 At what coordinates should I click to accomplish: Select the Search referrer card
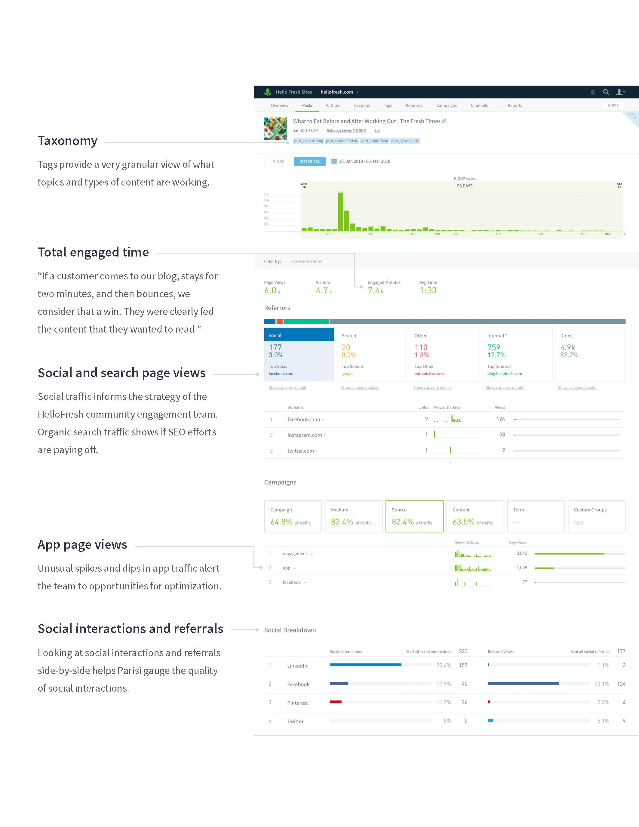(x=372, y=355)
